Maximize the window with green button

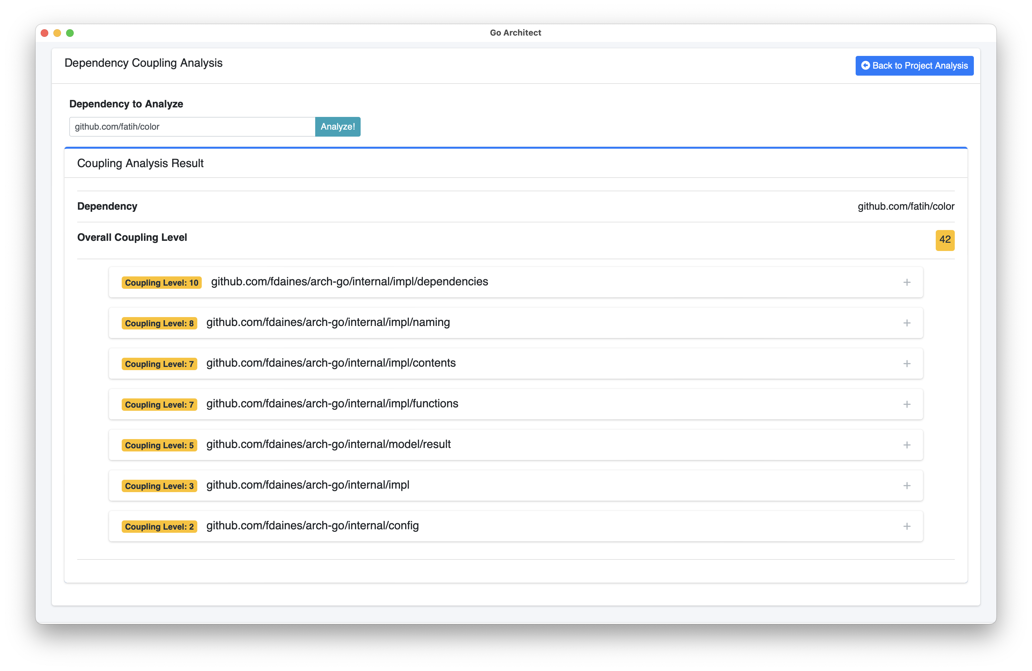point(70,33)
